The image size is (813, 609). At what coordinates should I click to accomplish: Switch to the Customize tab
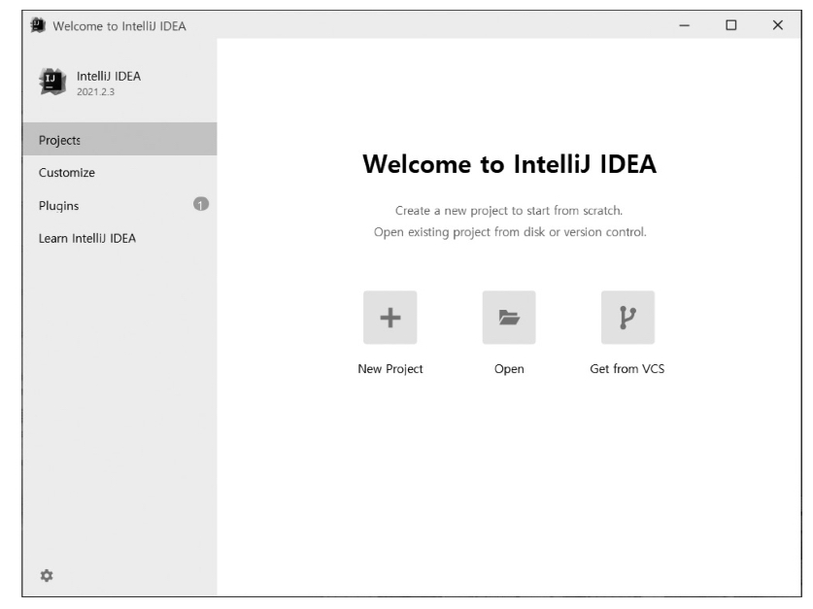pos(119,173)
